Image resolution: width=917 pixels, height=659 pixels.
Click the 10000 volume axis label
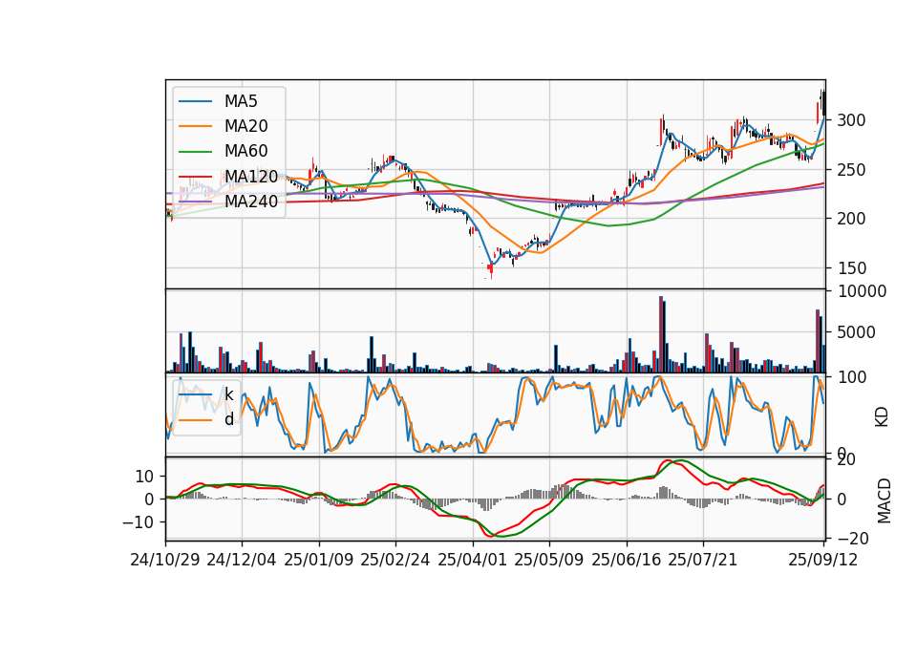tap(862, 291)
